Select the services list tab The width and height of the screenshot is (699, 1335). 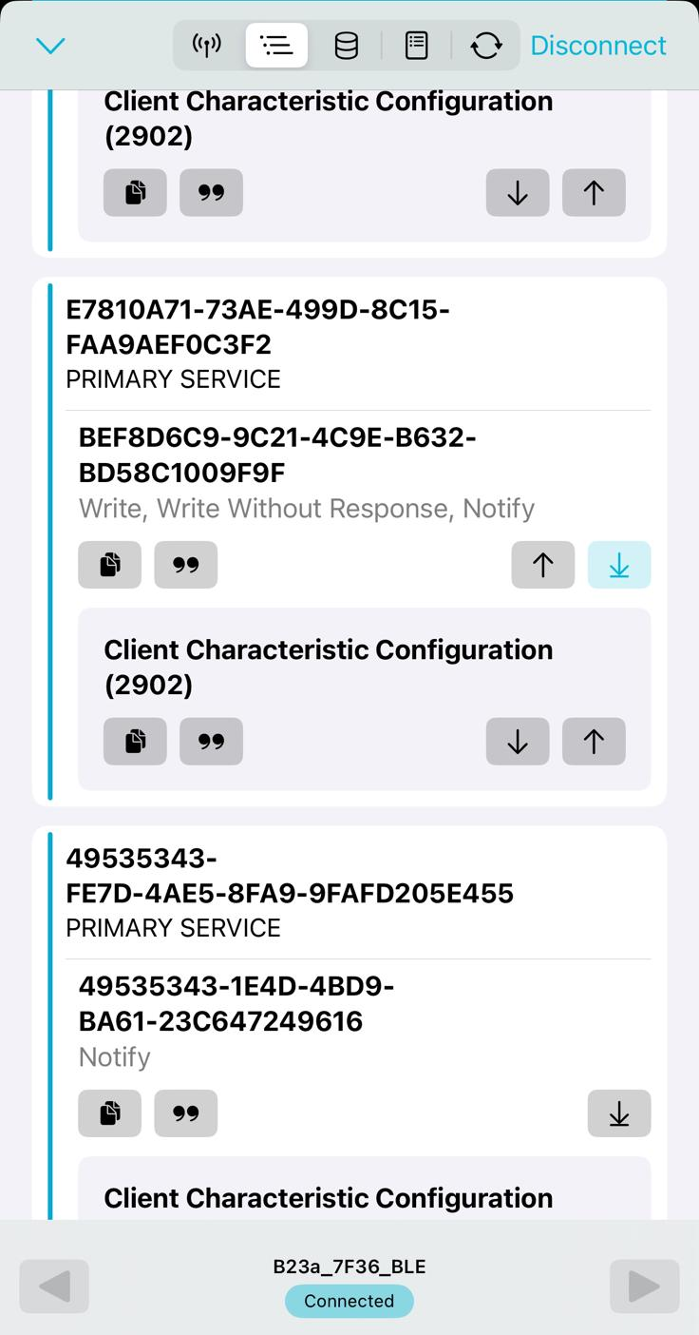[276, 46]
